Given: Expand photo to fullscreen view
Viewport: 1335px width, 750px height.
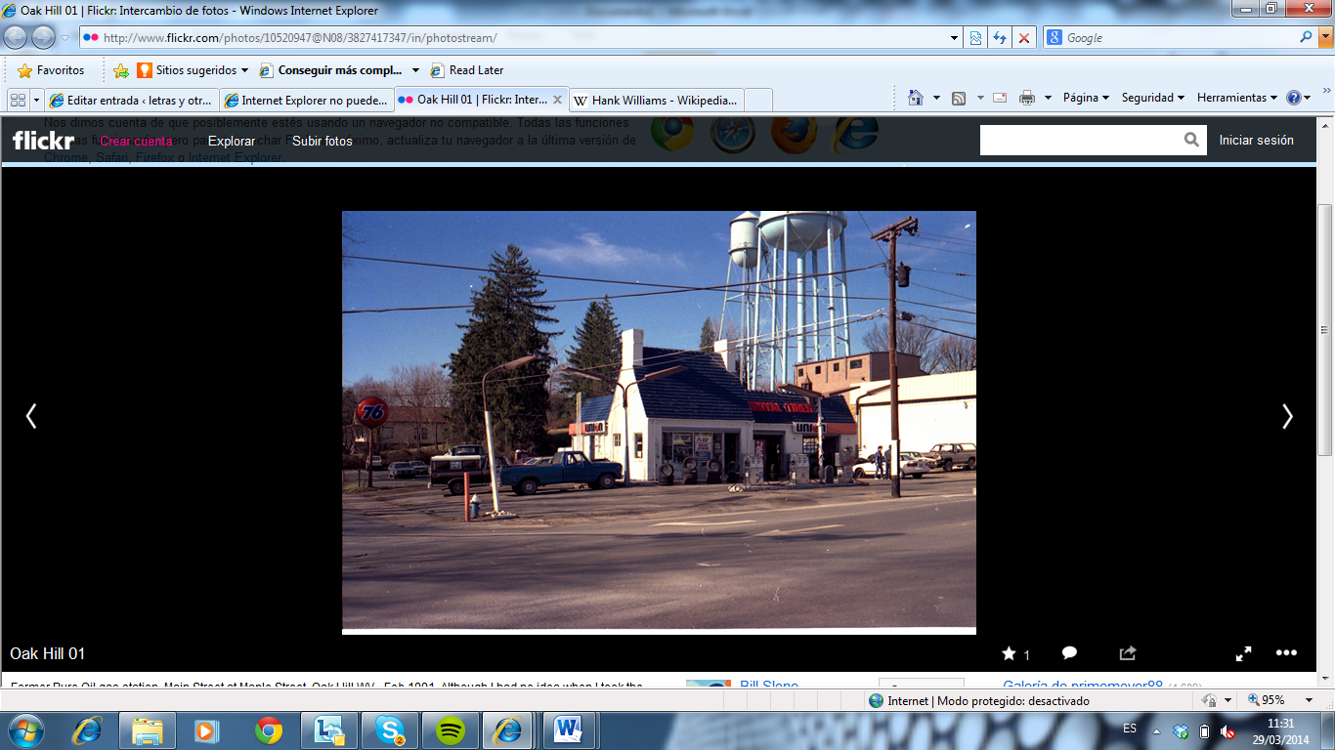Looking at the screenshot, I should click(x=1244, y=653).
